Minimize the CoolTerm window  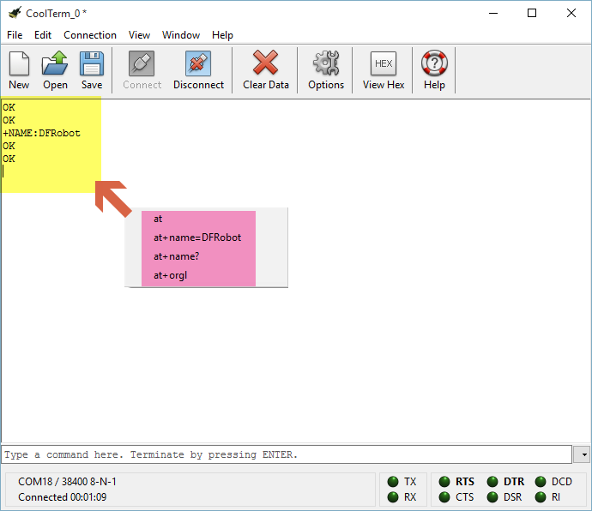(x=493, y=13)
